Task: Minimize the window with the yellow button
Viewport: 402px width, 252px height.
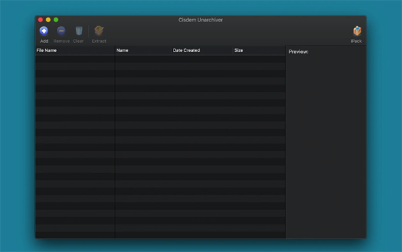Action: [x=48, y=19]
